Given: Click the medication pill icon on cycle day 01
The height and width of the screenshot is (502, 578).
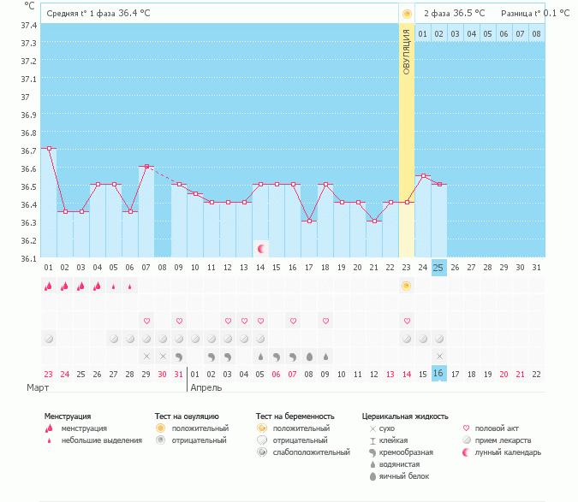Looking at the screenshot, I should pos(49,339).
